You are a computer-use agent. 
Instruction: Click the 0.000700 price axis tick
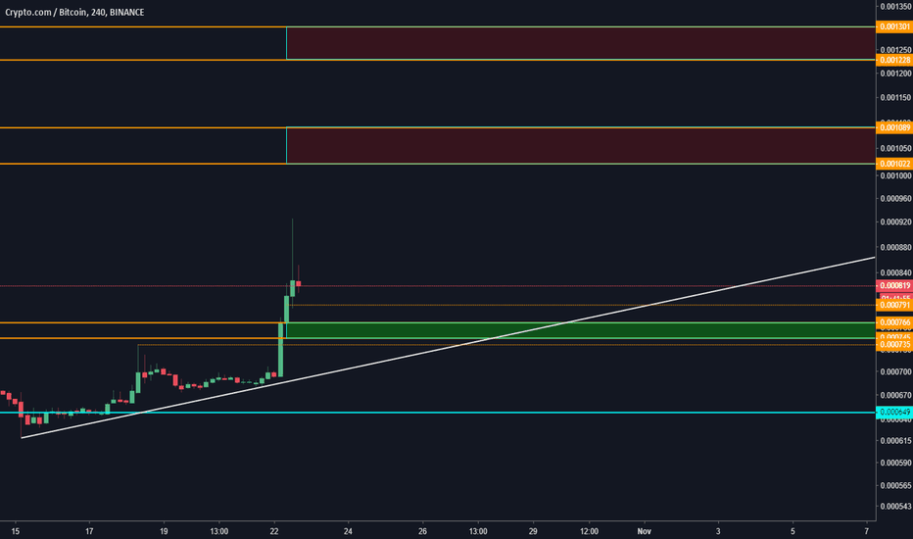[895, 371]
